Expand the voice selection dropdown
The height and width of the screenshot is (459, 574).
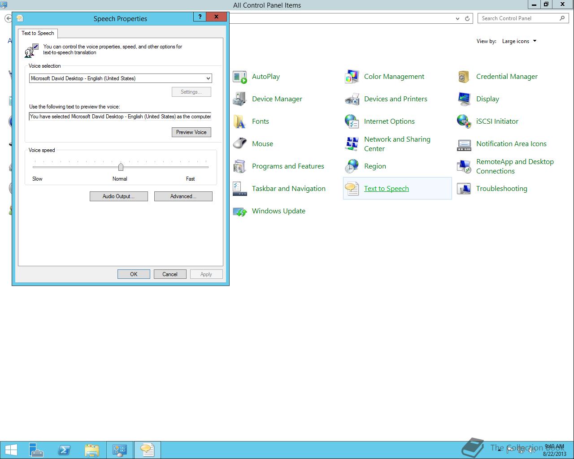(208, 78)
